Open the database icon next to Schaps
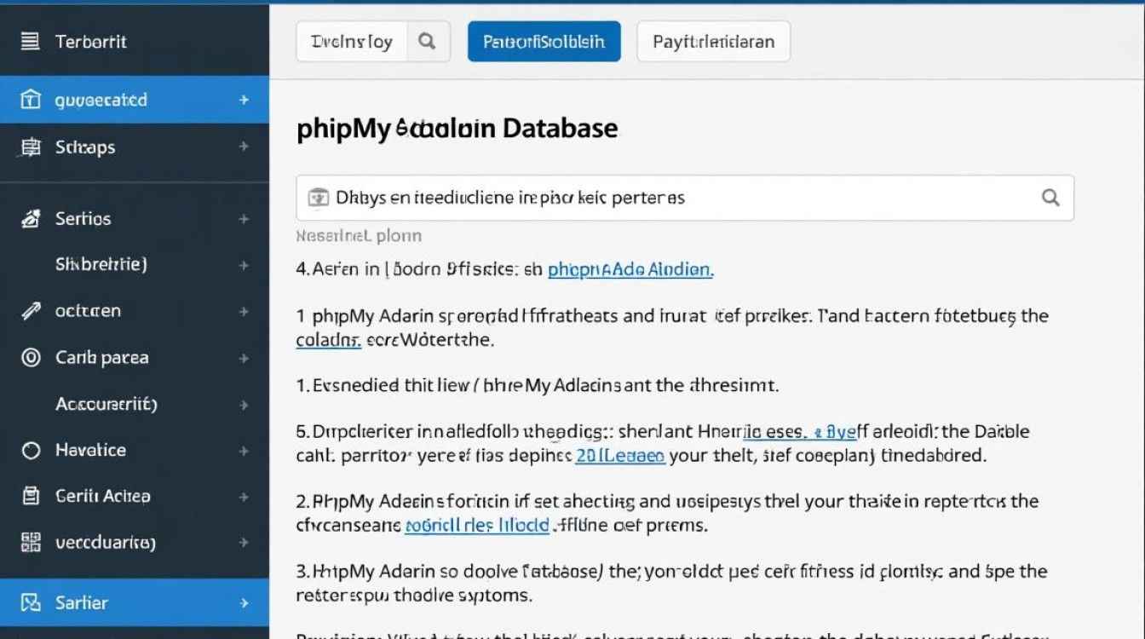The height and width of the screenshot is (639, 1145). pos(31,147)
